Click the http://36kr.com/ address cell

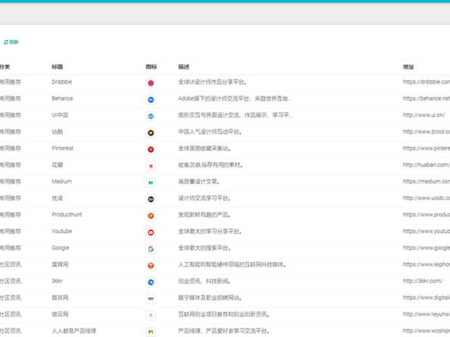pyautogui.click(x=422, y=281)
